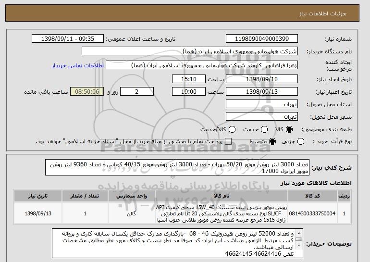The height and width of the screenshot is (262, 370).
Task: Click the product name cell روغن موتور بنزینی
Action: click(x=222, y=213)
